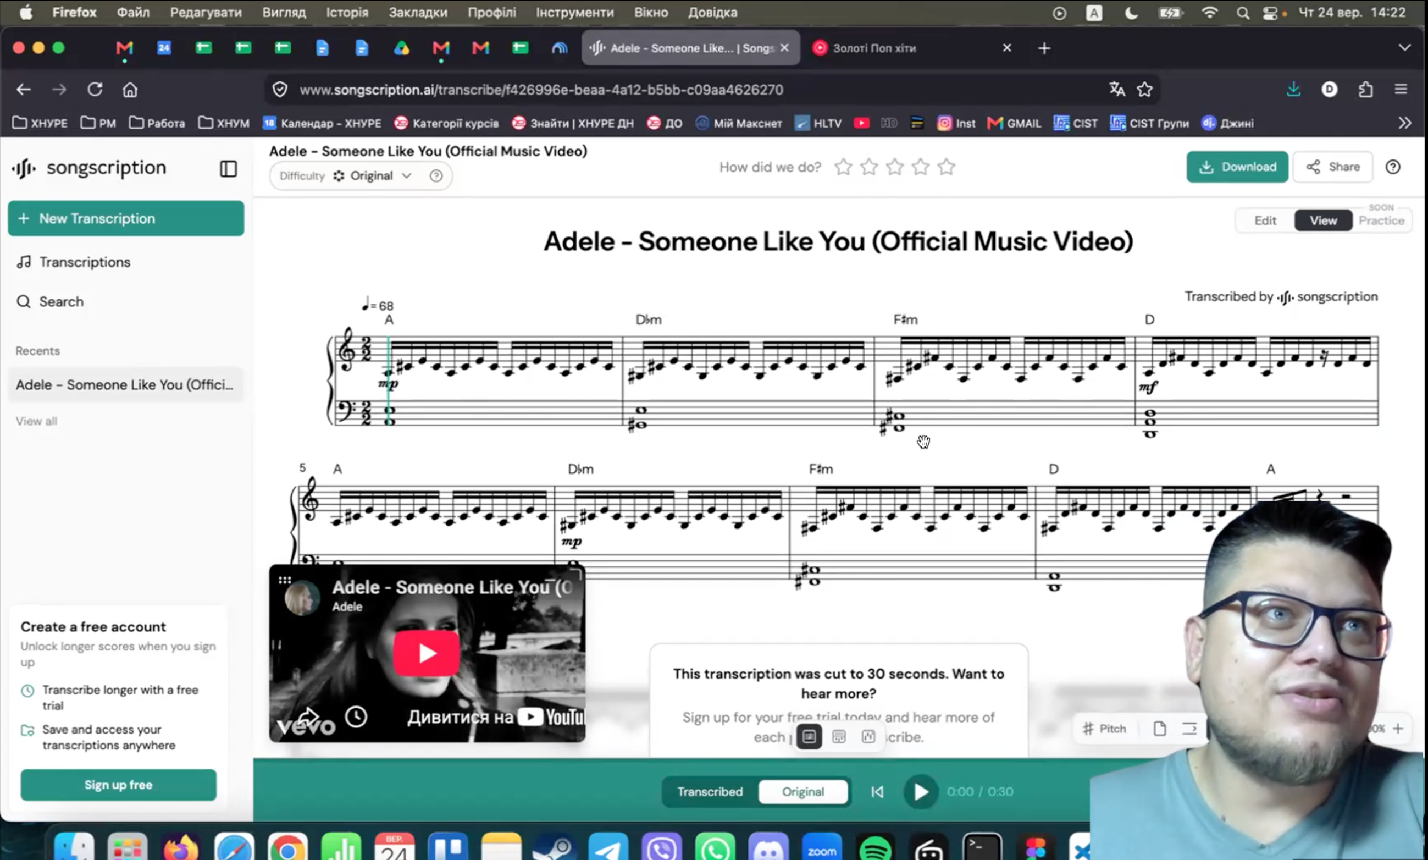Play the transcription audio
Image resolution: width=1428 pixels, height=860 pixels.
click(921, 792)
